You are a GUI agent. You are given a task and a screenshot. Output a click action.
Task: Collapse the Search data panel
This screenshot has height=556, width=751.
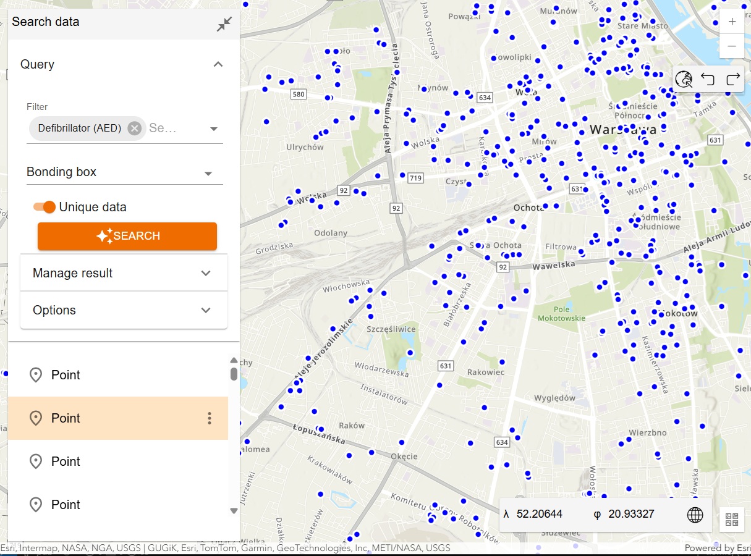tap(224, 24)
